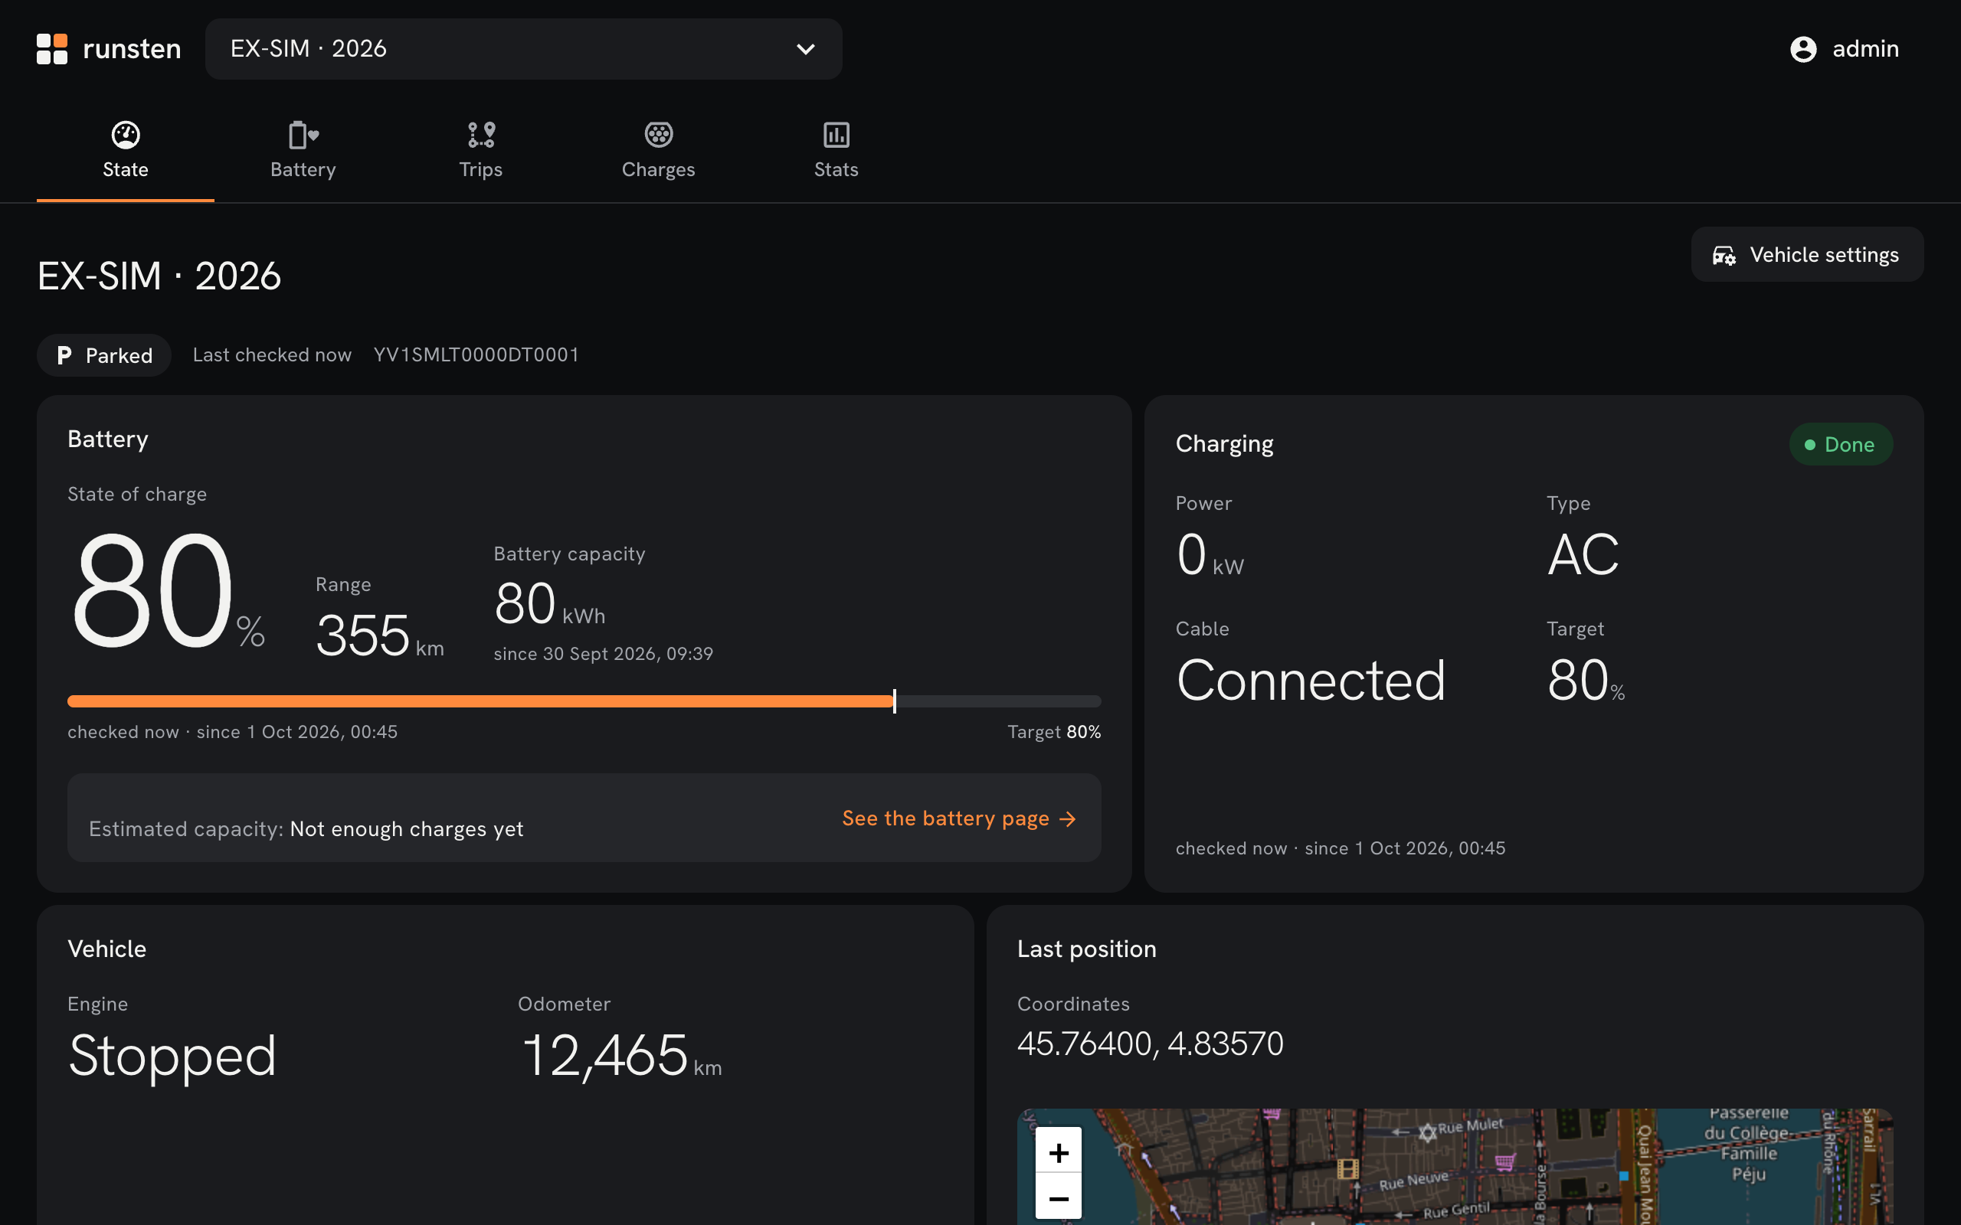Click the Last checked now text
1961x1225 pixels.
272,354
